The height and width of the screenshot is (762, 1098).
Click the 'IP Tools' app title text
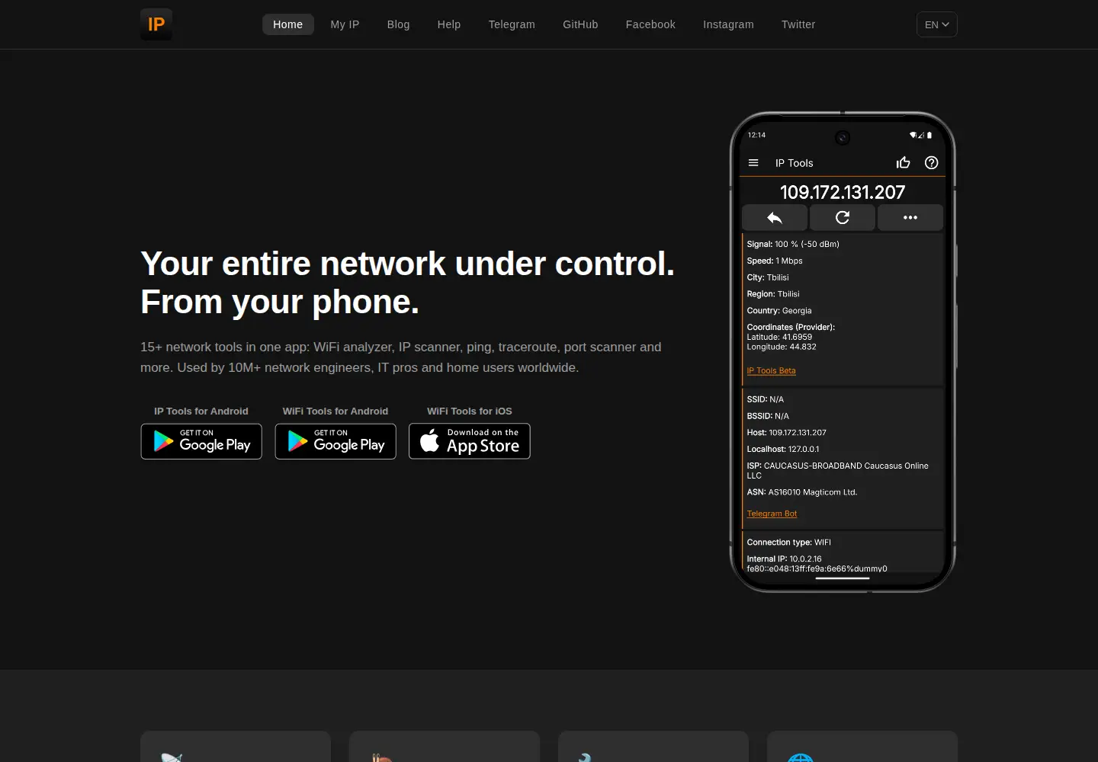point(794,163)
